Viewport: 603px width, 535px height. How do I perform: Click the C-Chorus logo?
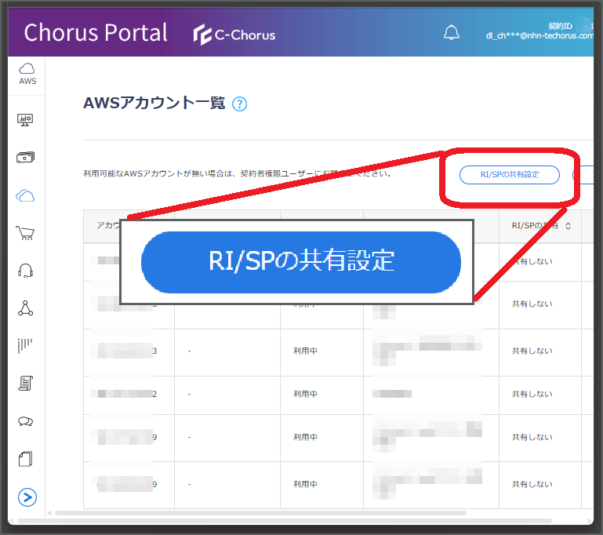[x=234, y=35]
